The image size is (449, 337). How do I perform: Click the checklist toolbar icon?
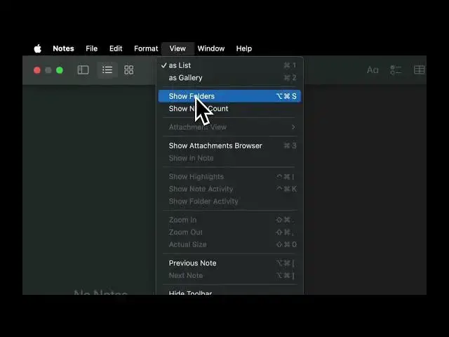(x=396, y=70)
